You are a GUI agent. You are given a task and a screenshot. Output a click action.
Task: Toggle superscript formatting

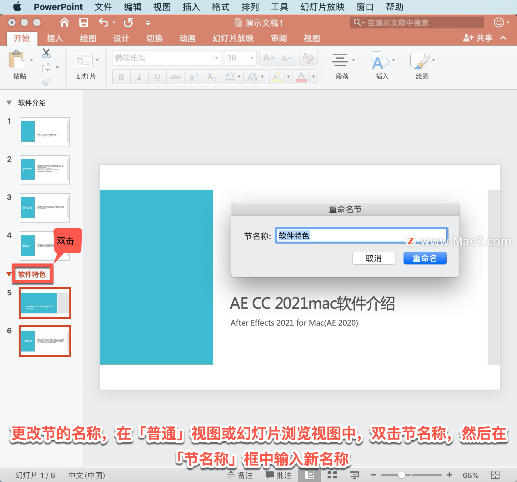pos(194,77)
